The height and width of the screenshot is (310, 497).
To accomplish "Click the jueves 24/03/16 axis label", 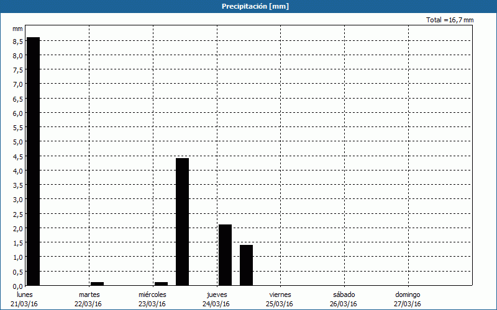I will point(216,299).
